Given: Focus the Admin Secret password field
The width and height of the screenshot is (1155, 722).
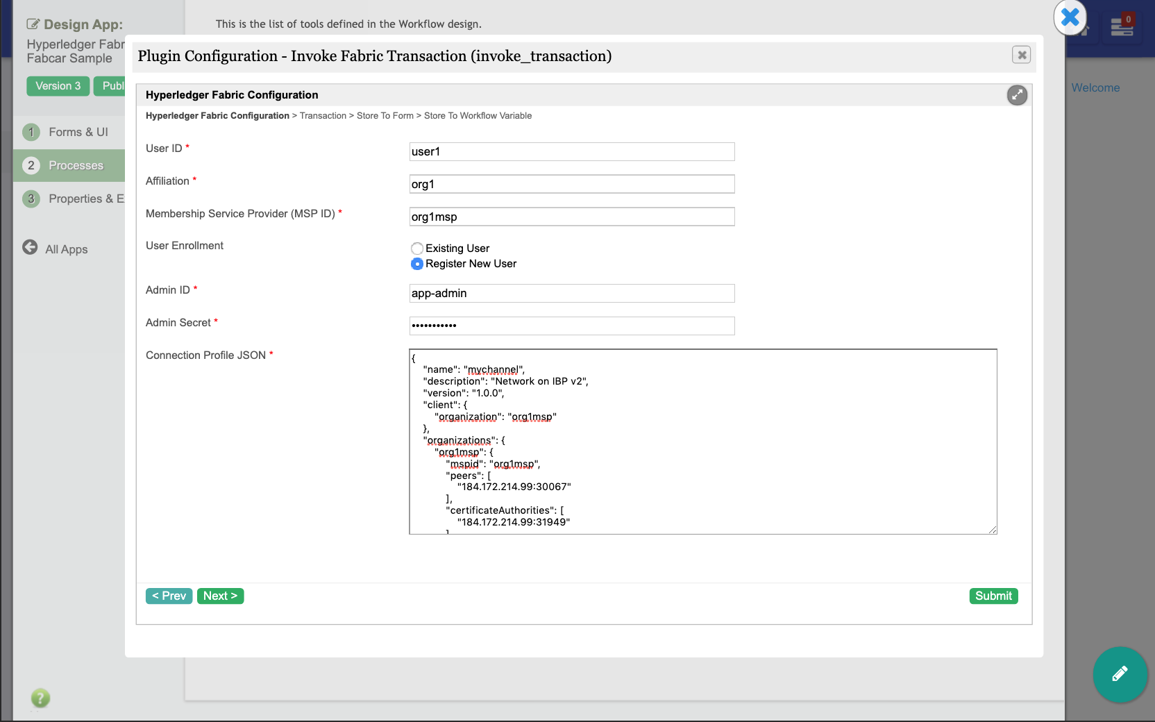Looking at the screenshot, I should tap(572, 326).
